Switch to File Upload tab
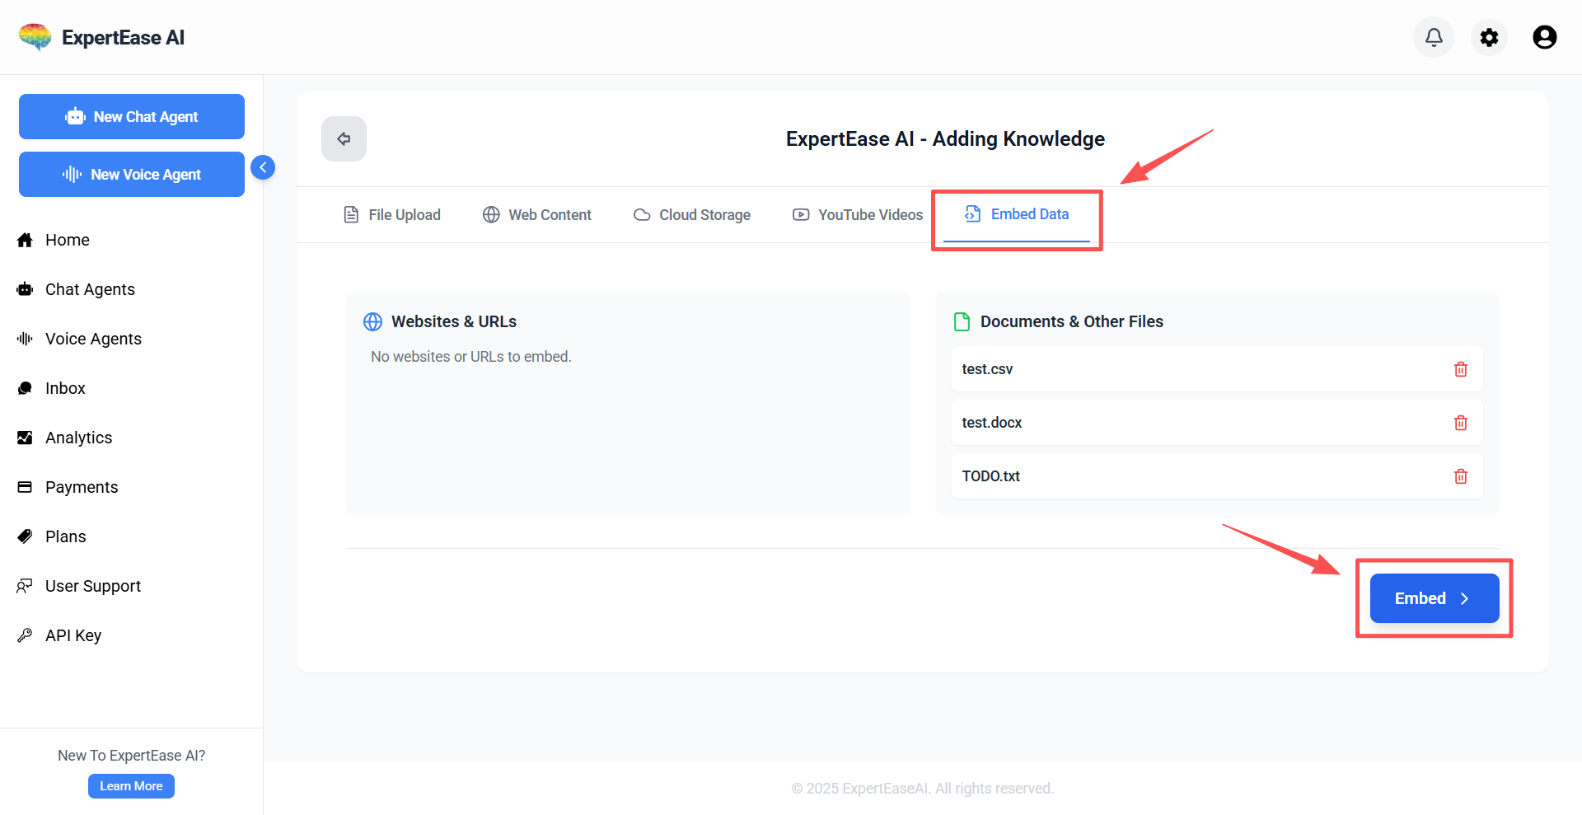The width and height of the screenshot is (1582, 815). [x=392, y=215]
